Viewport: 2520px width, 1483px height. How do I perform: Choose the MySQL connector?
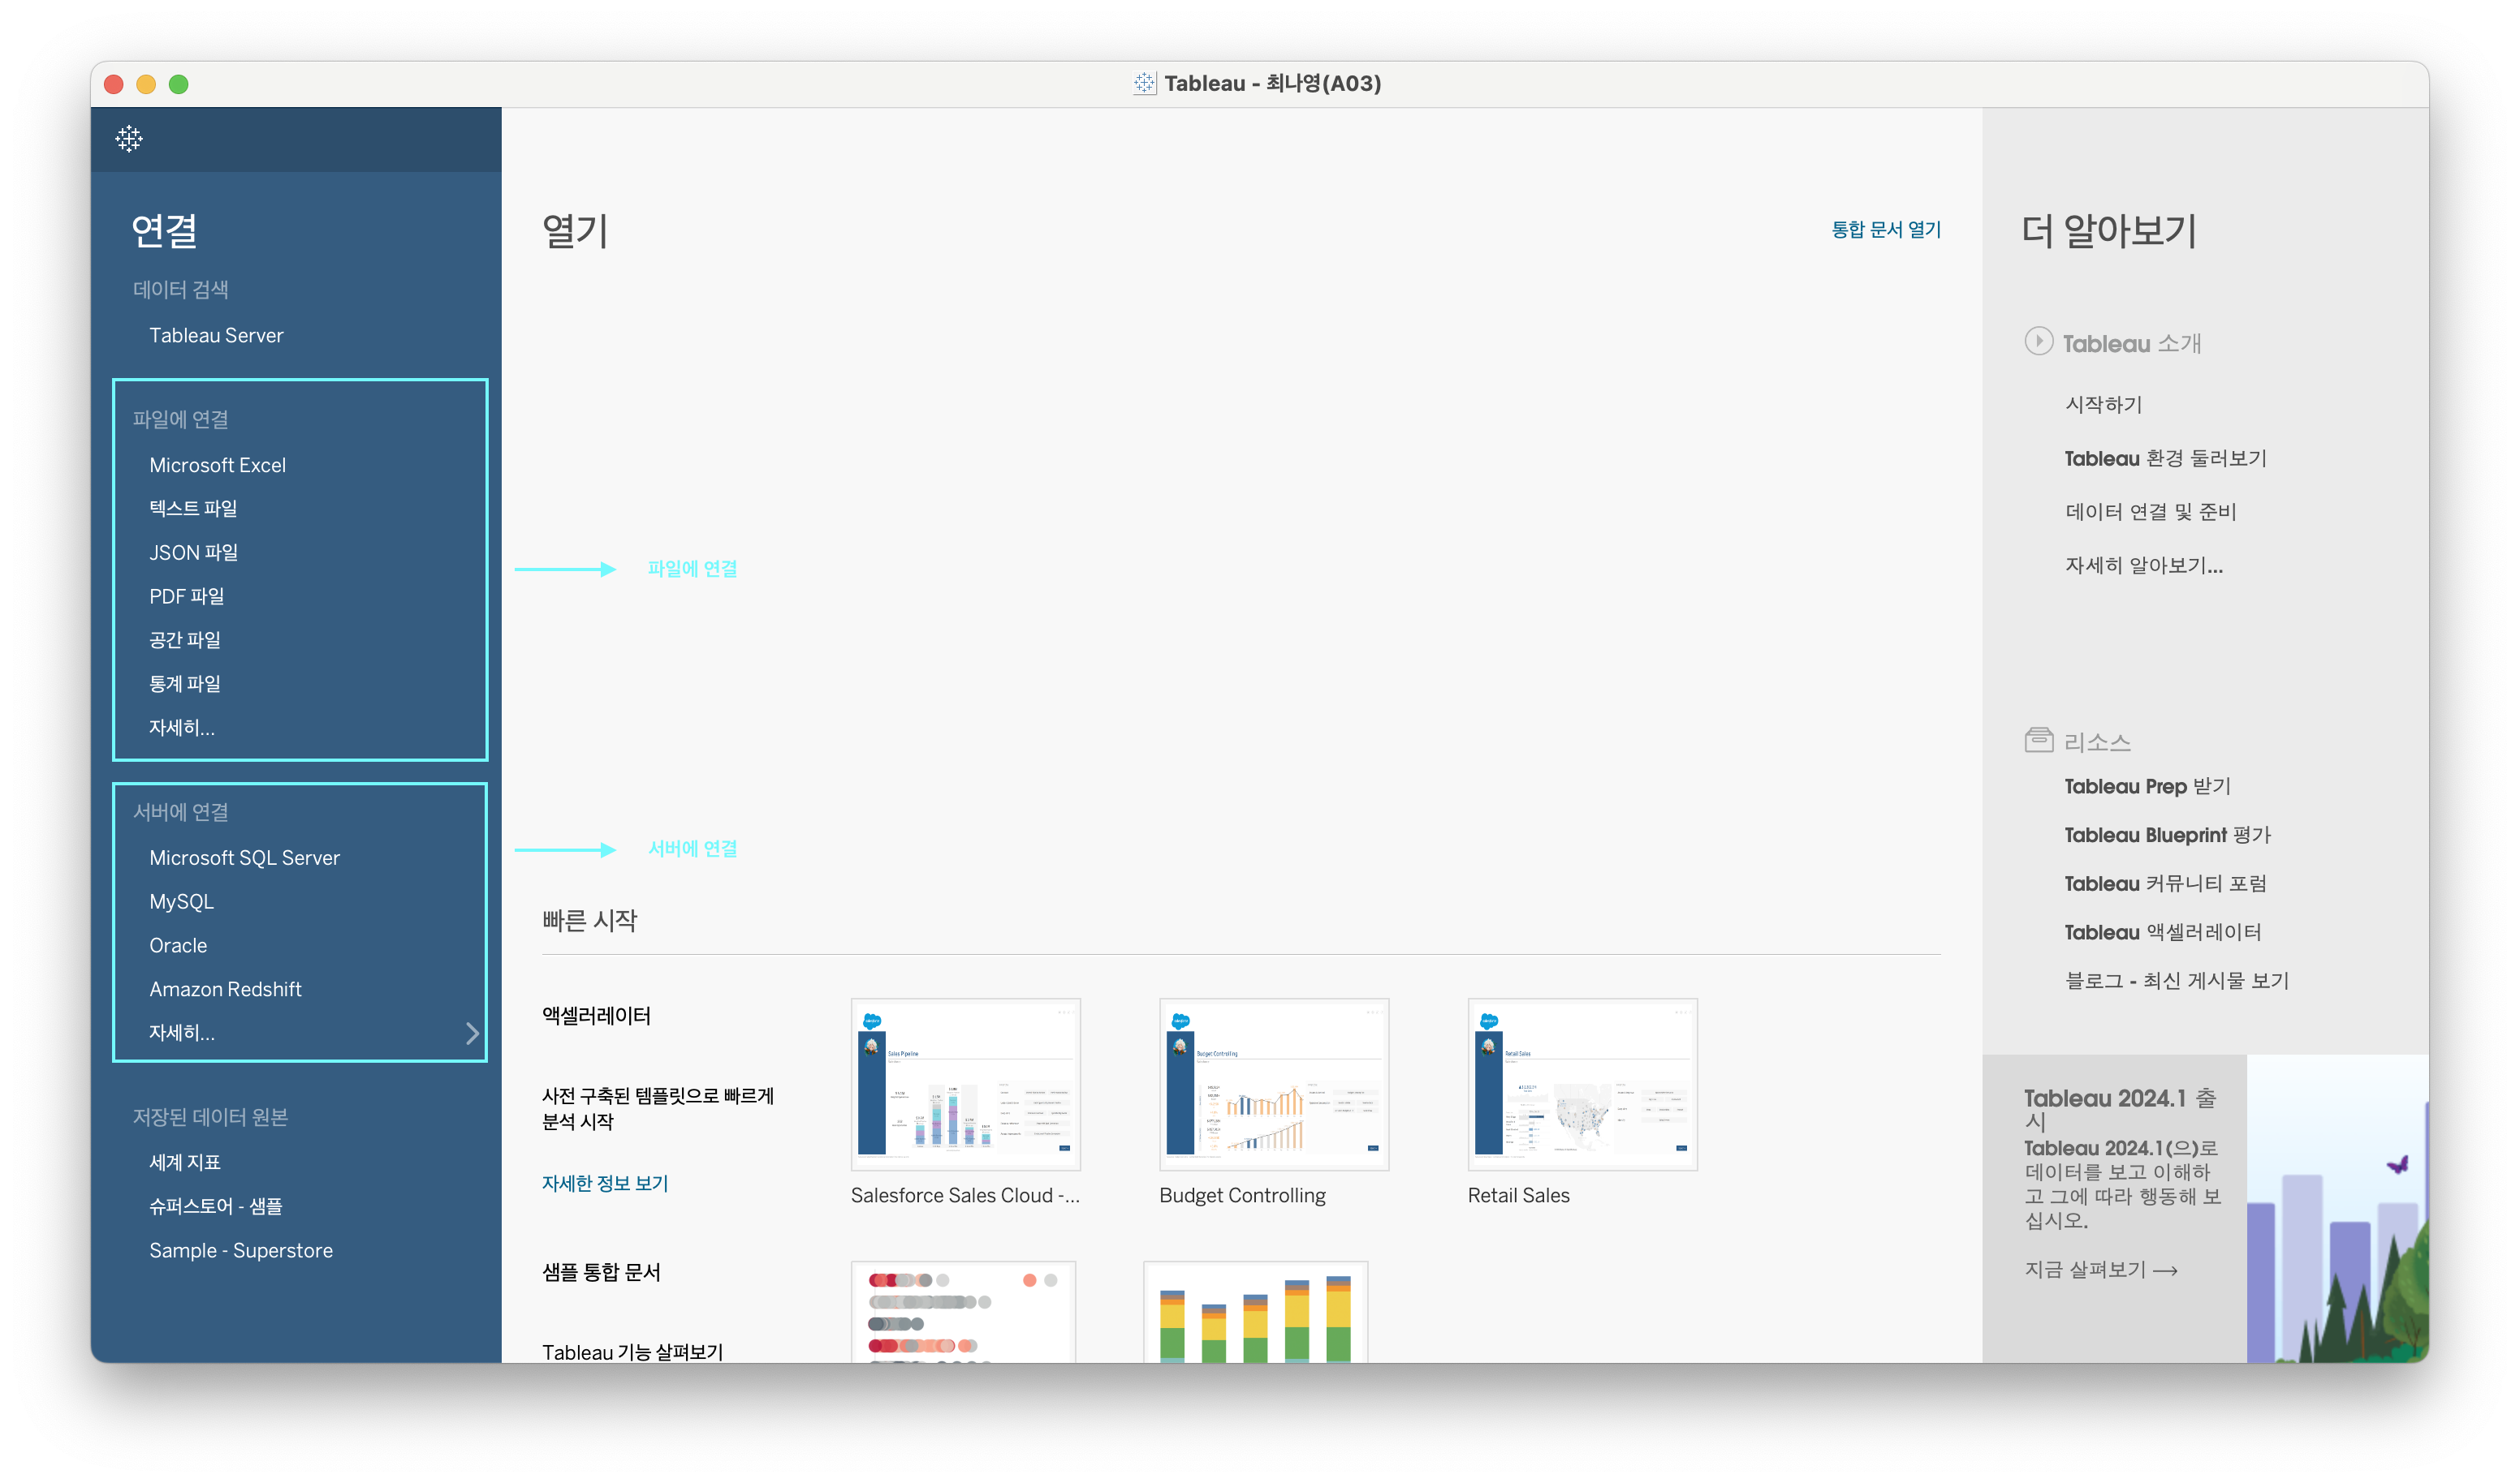[181, 902]
